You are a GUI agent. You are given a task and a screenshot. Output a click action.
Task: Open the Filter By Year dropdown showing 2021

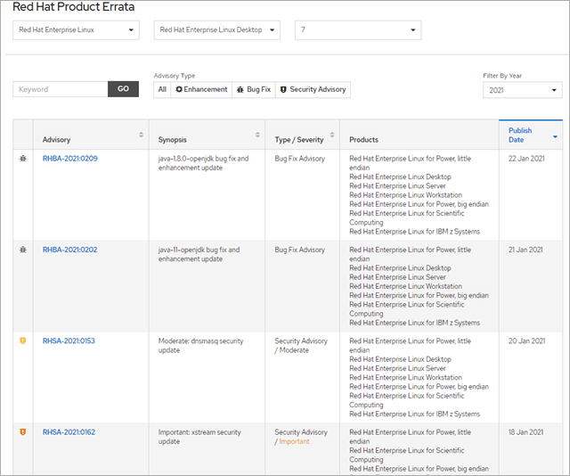(523, 90)
